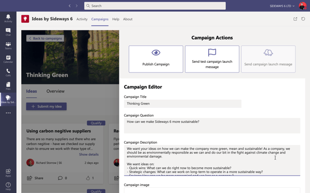The image size is (310, 193).
Task: Click the Ideas by Sideways 6 app logo
Action: tap(25, 19)
